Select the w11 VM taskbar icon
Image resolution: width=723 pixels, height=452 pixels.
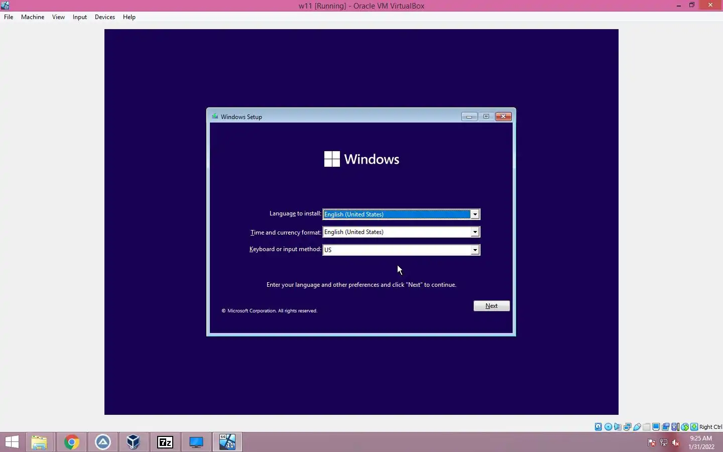(x=227, y=442)
